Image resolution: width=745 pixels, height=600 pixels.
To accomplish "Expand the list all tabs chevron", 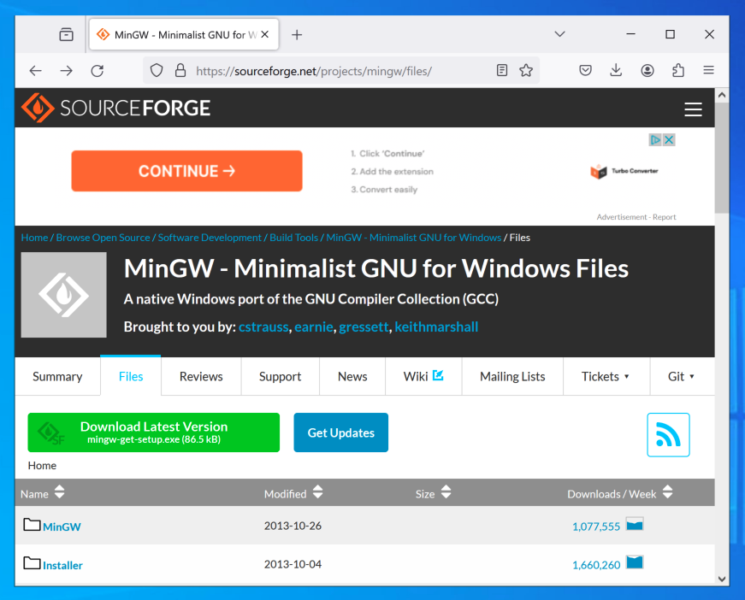I will [559, 34].
